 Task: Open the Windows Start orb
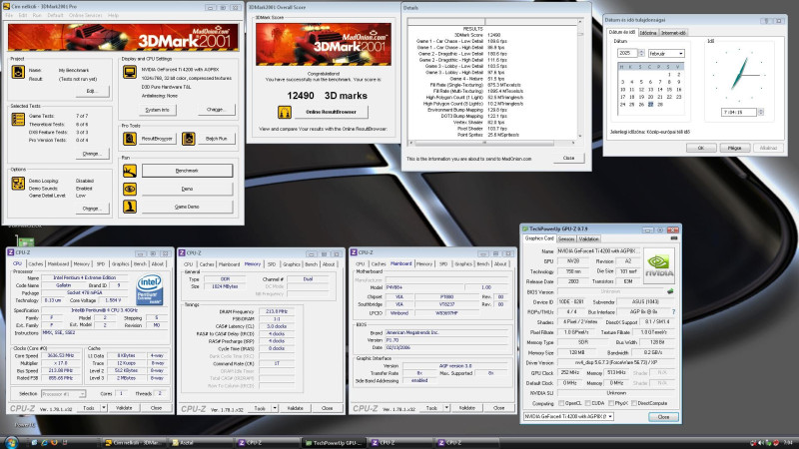(11, 442)
